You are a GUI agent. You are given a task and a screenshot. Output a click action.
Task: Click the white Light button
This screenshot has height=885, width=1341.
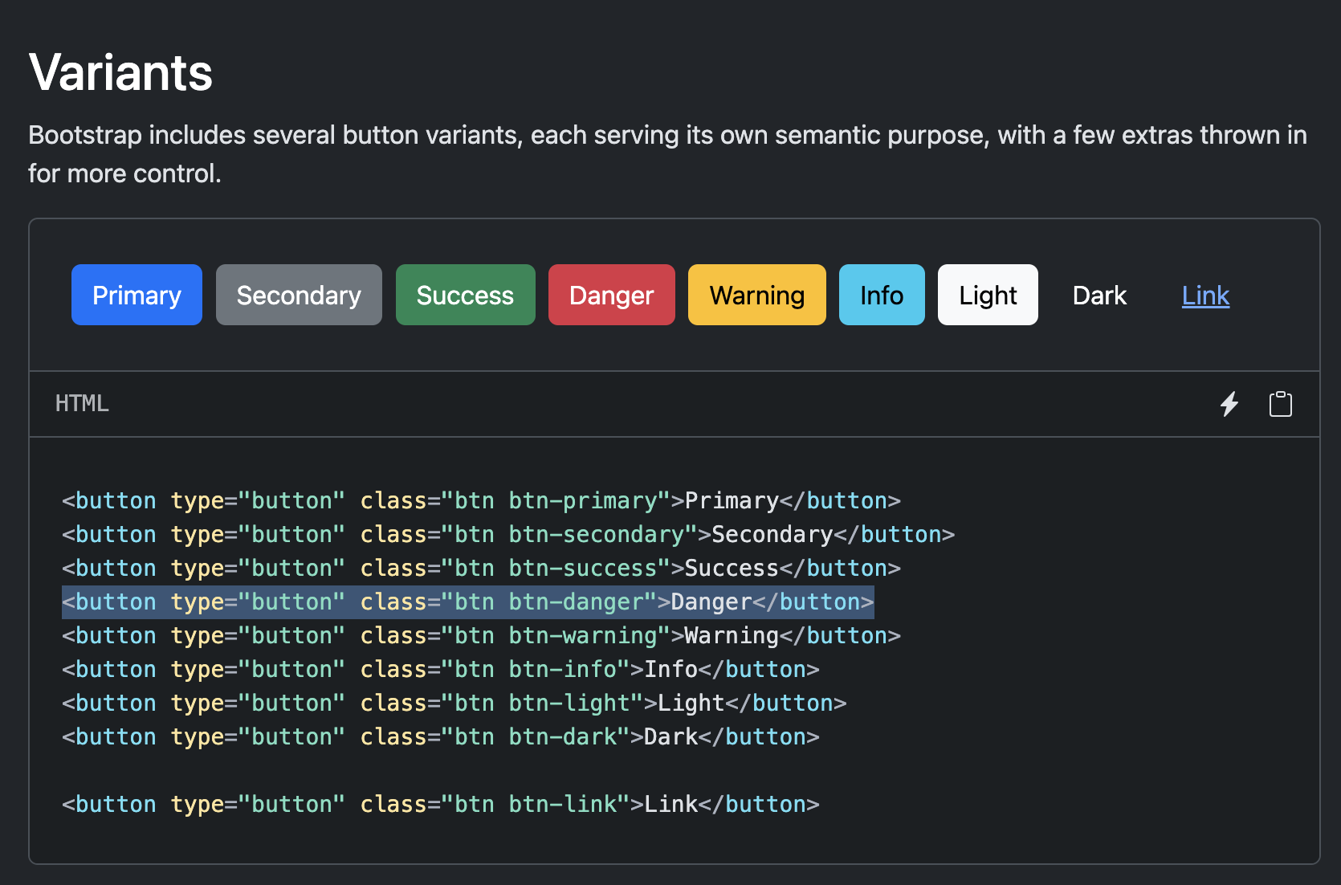(988, 295)
